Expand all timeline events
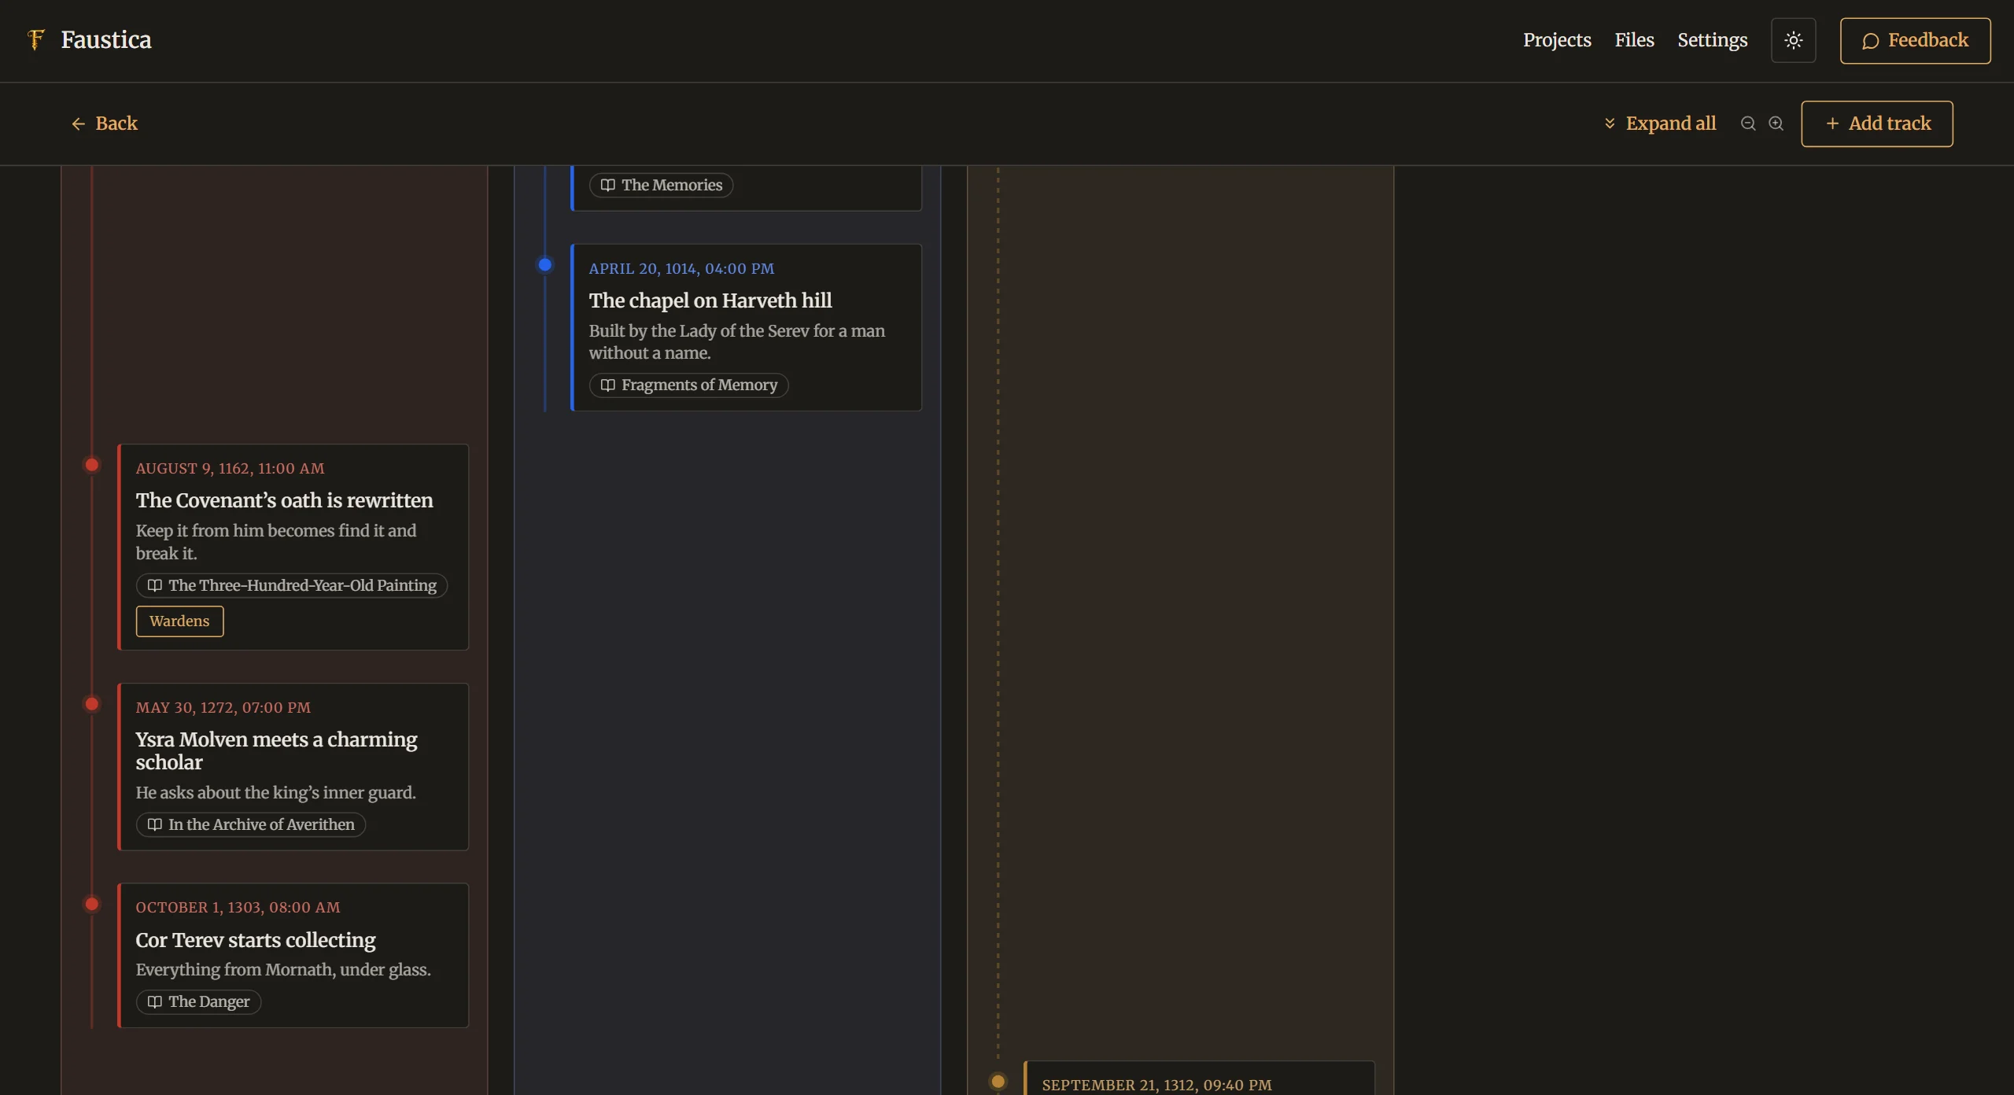The image size is (2014, 1095). point(1659,124)
